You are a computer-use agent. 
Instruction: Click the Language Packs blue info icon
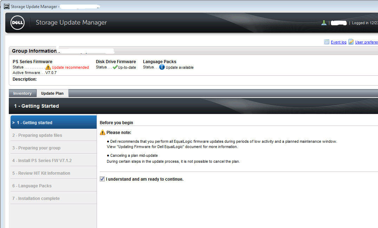162,67
